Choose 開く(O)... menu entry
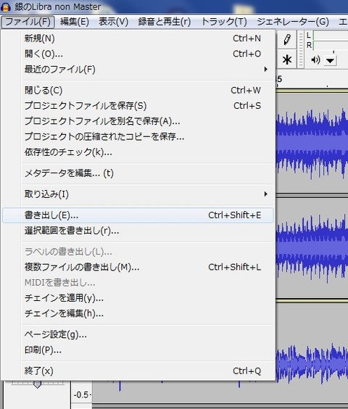348x409 pixels. (x=138, y=54)
